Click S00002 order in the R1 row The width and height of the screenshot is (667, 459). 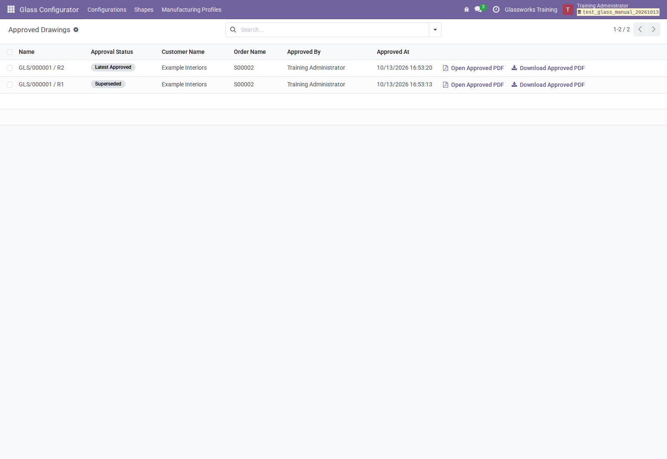click(x=244, y=84)
